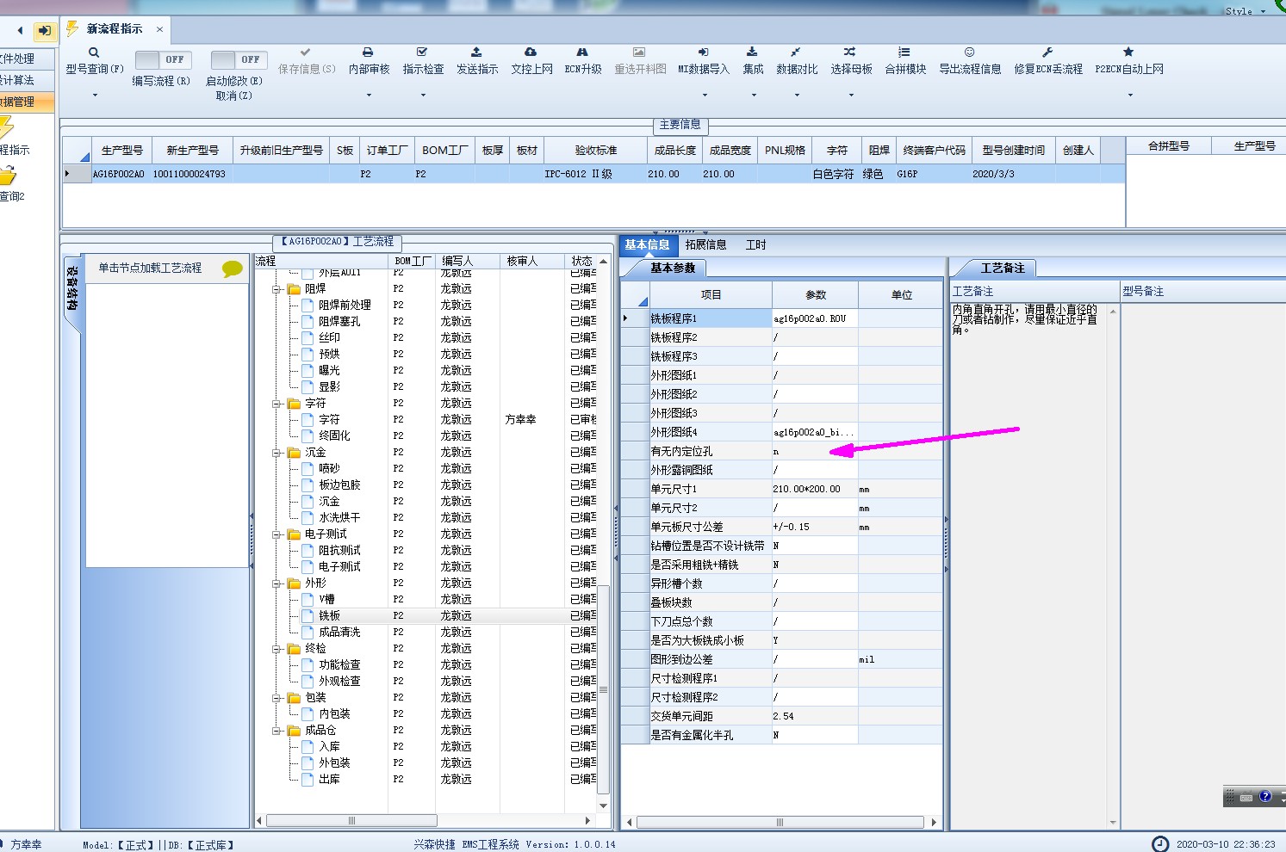Open 型号查询 dropdown arrow
Image resolution: width=1286 pixels, height=852 pixels.
(x=95, y=96)
